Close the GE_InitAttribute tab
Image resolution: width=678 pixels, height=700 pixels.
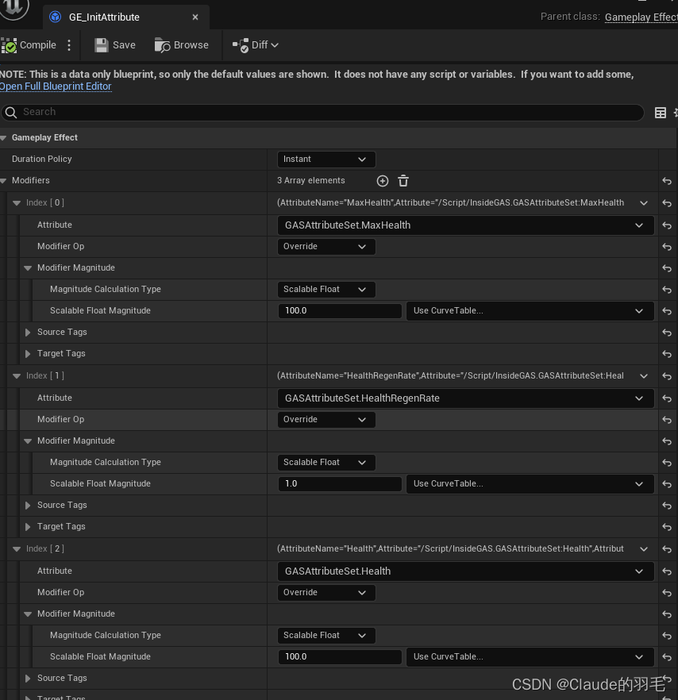point(195,17)
